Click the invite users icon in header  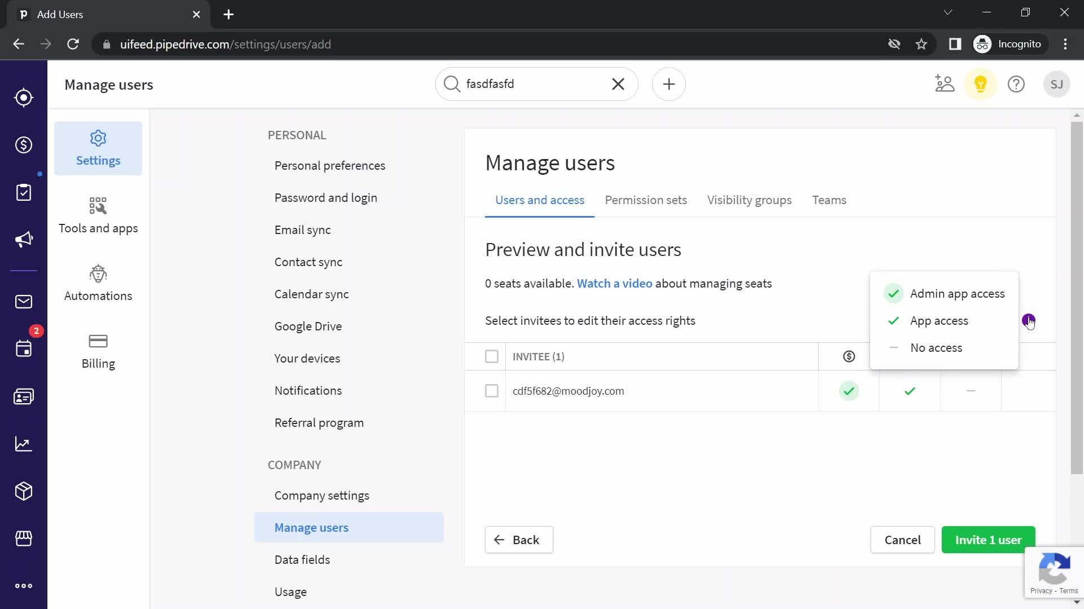945,84
